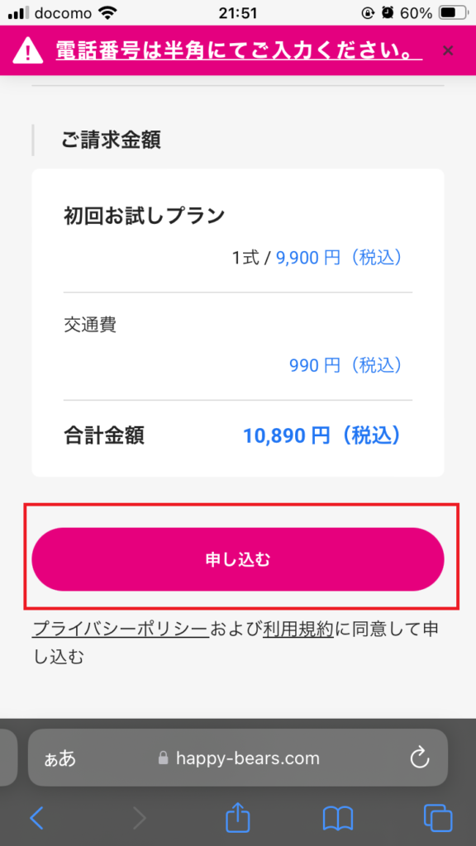Tap the 申し込む submit button
The width and height of the screenshot is (476, 846).
pyautogui.click(x=238, y=559)
